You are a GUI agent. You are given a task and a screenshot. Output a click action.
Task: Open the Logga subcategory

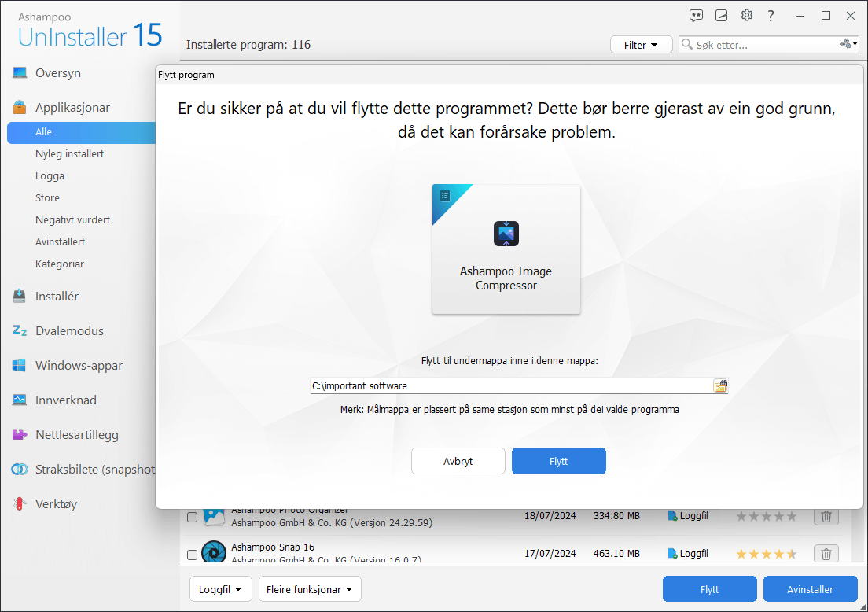50,176
